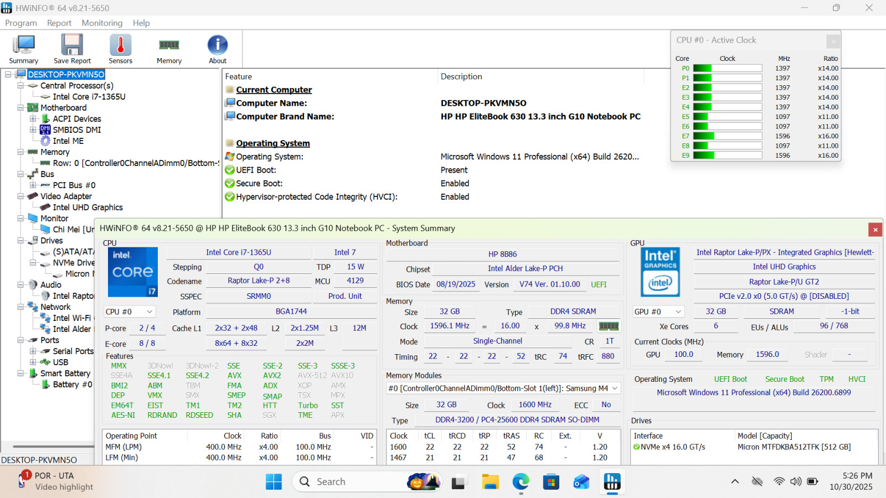Open the Help menu

(x=141, y=23)
